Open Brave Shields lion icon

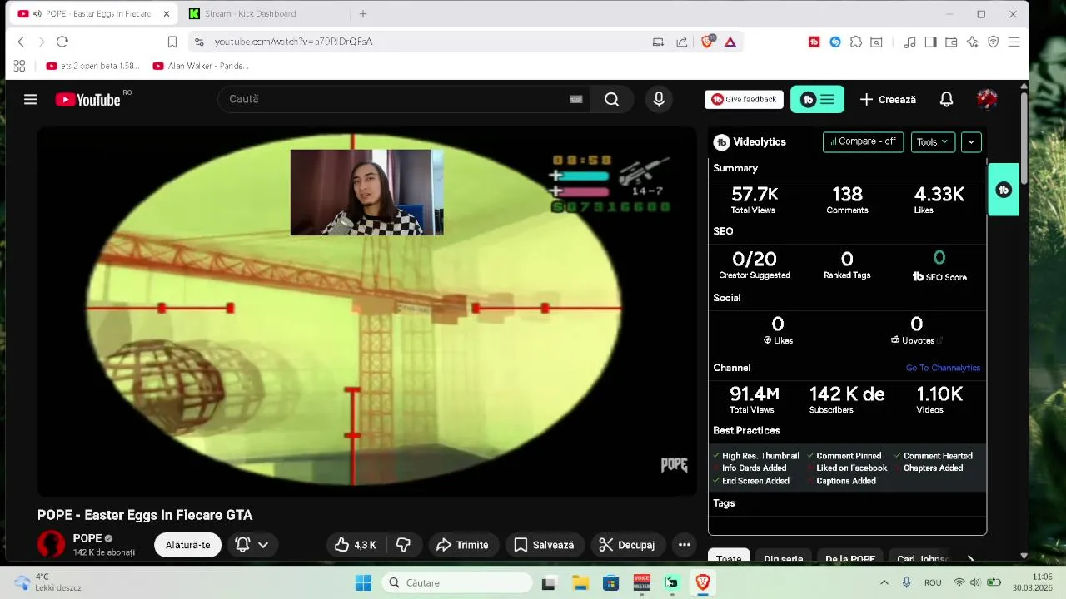[x=707, y=42]
